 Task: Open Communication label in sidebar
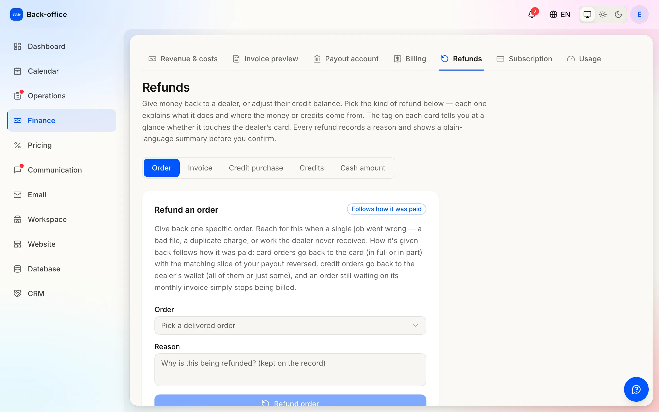pos(55,170)
